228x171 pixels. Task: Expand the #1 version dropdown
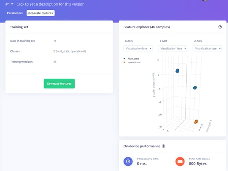(x=9, y=4)
